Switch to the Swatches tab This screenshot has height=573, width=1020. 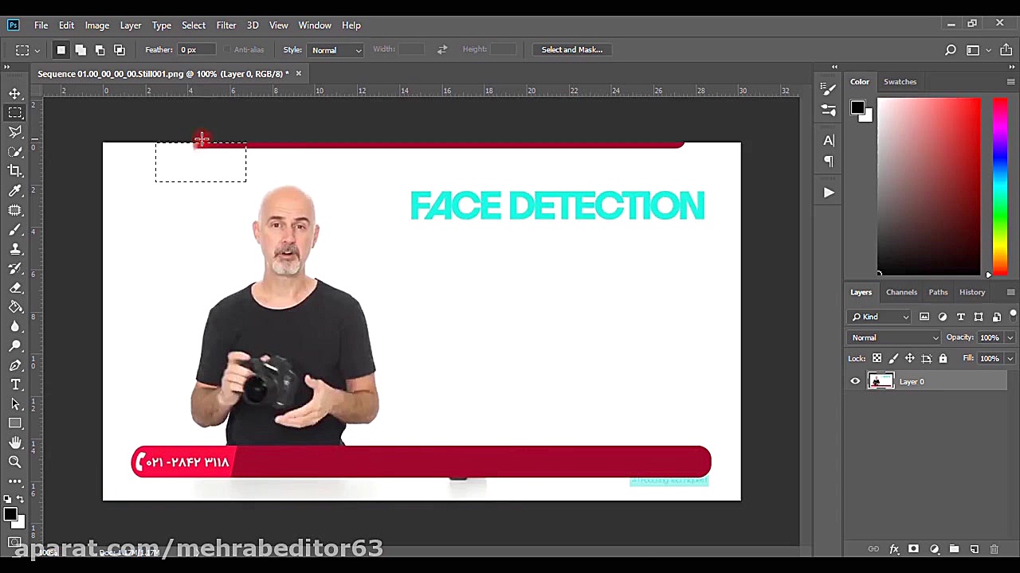pos(900,82)
